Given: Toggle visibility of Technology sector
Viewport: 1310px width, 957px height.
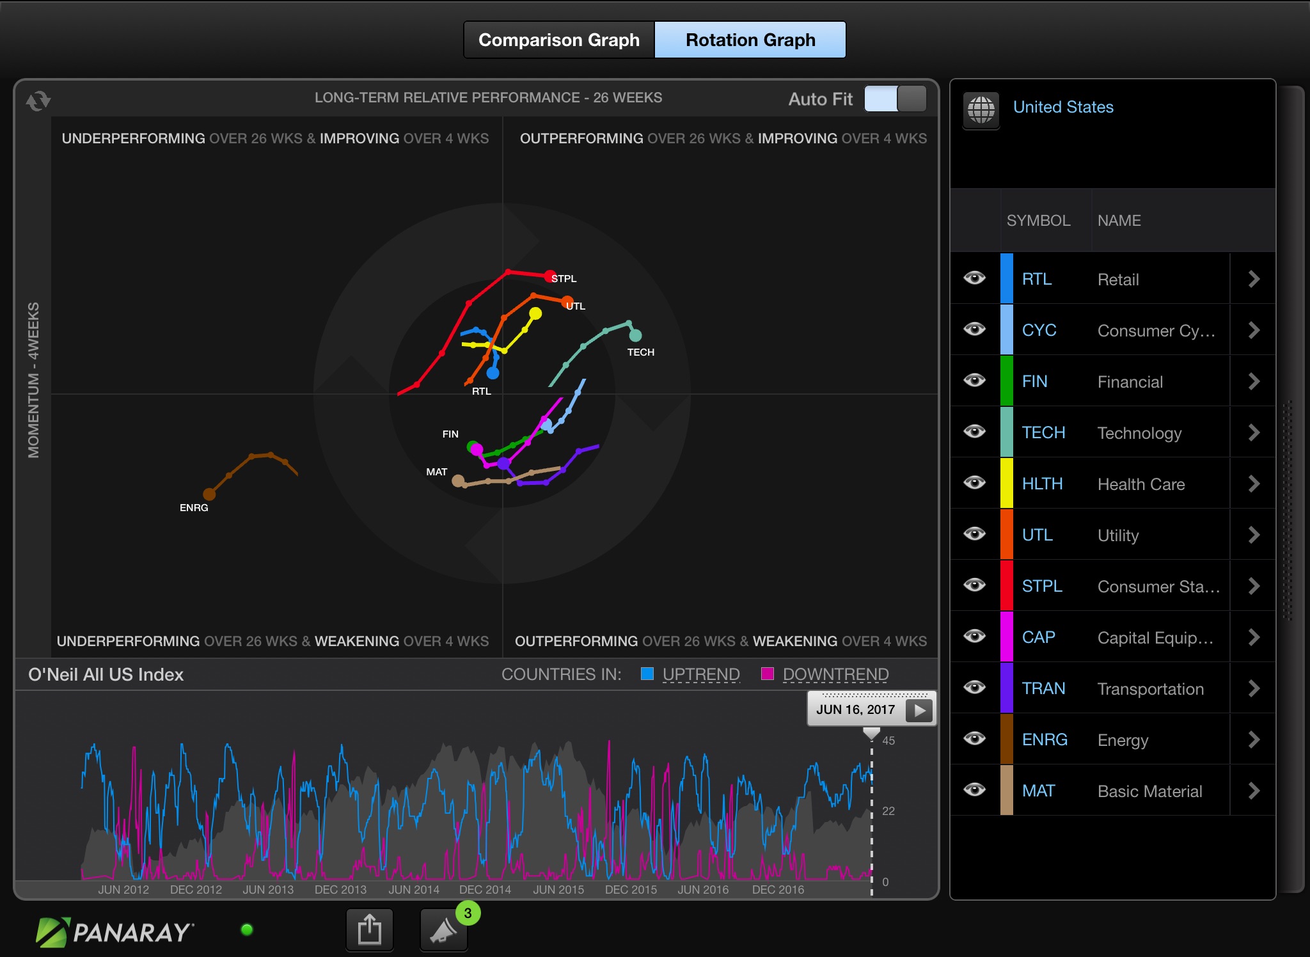Looking at the screenshot, I should (x=975, y=432).
